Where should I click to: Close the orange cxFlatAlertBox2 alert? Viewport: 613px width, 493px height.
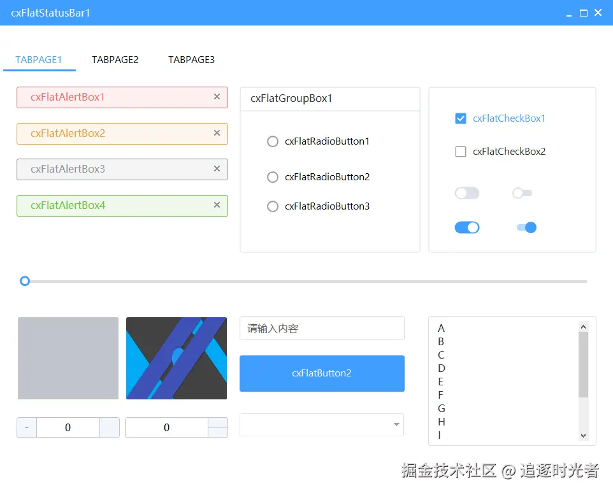pos(217,133)
